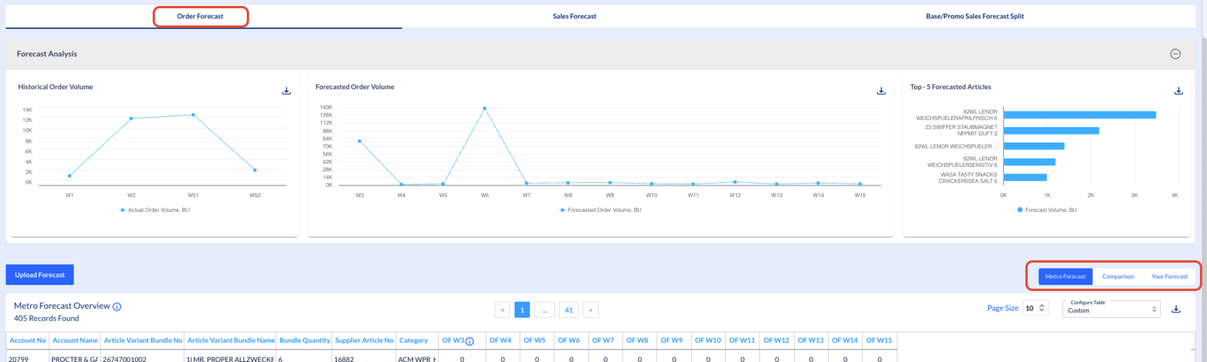The image size is (1207, 362).
Task: Open the Sales Forecast tab
Action: pyautogui.click(x=575, y=17)
